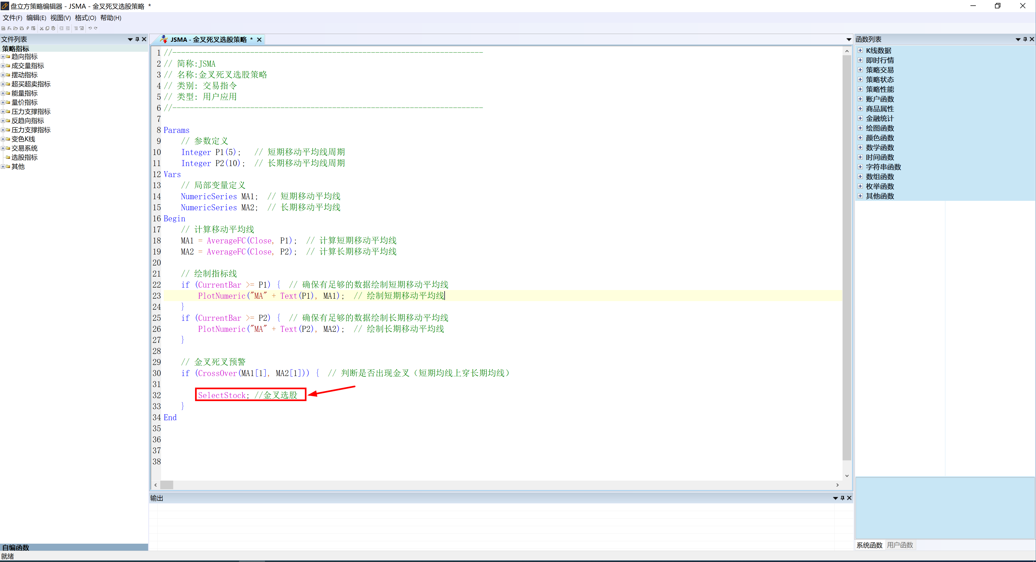Expand the 超买超卖指标 folder
1036x562 pixels.
coord(3,84)
